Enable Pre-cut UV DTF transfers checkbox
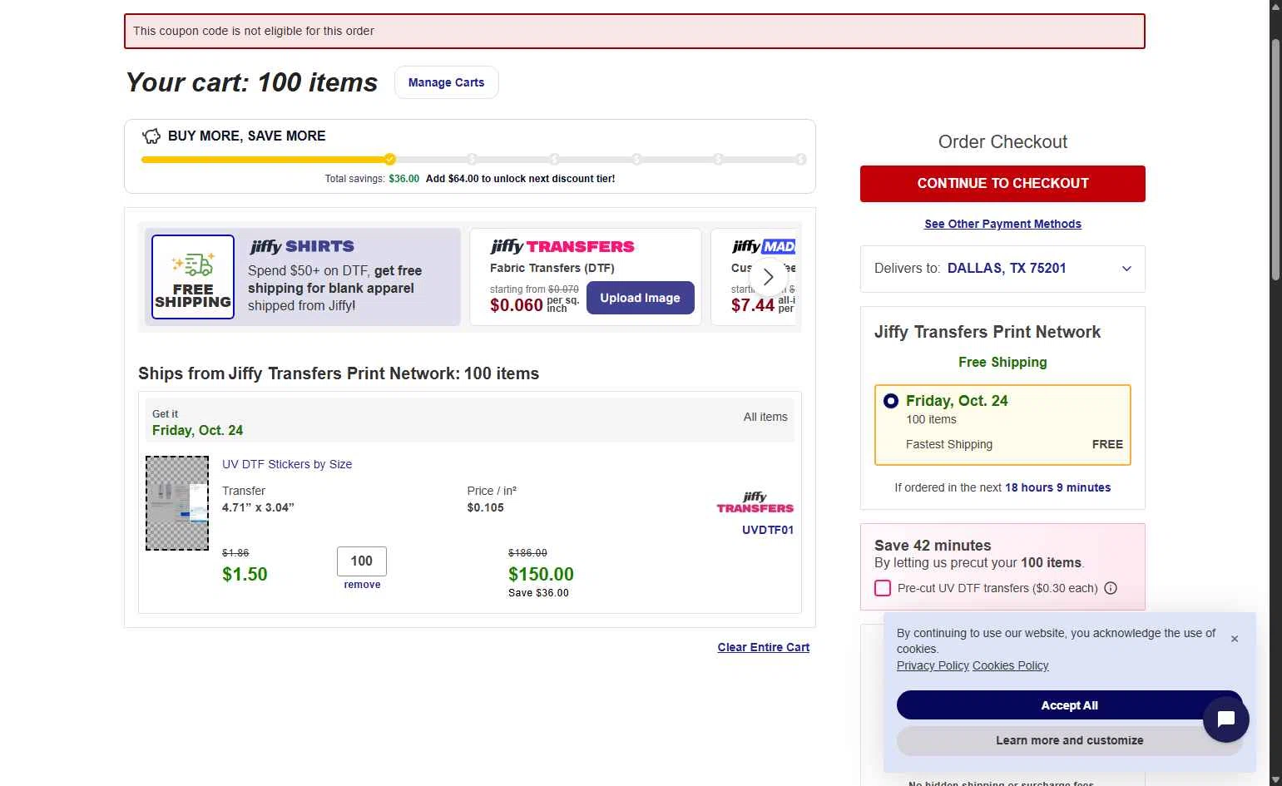Screen dimensions: 1282x786 pos(883,588)
